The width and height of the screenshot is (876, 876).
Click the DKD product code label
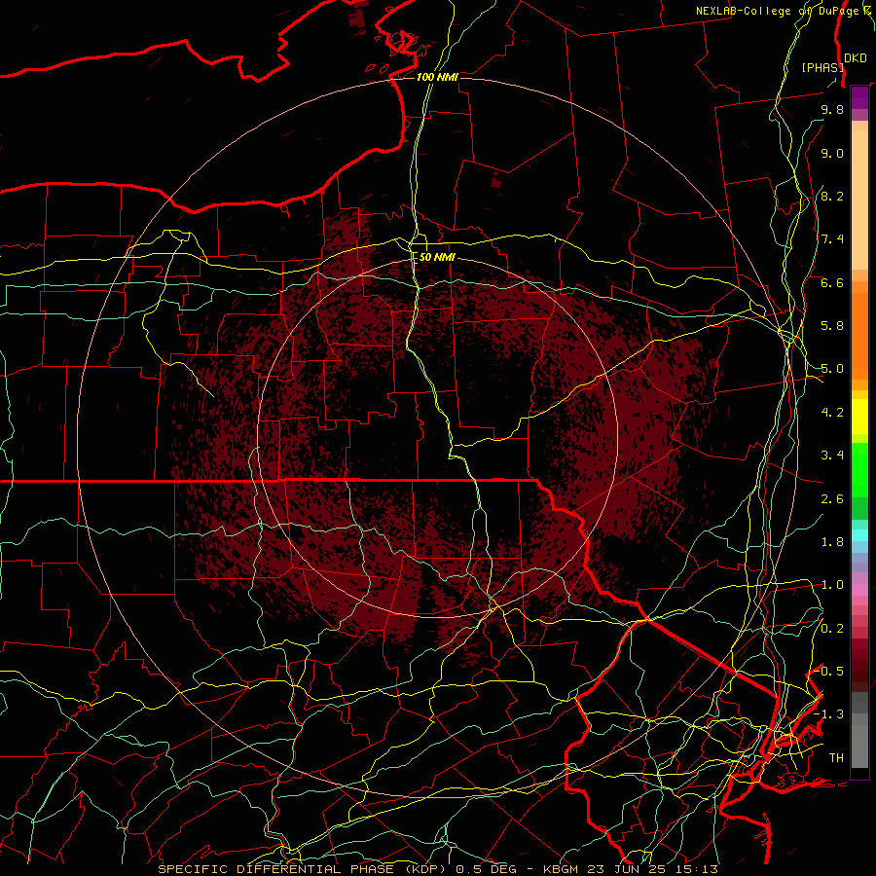pyautogui.click(x=856, y=58)
